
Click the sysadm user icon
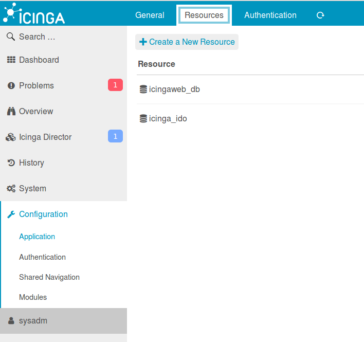11,320
